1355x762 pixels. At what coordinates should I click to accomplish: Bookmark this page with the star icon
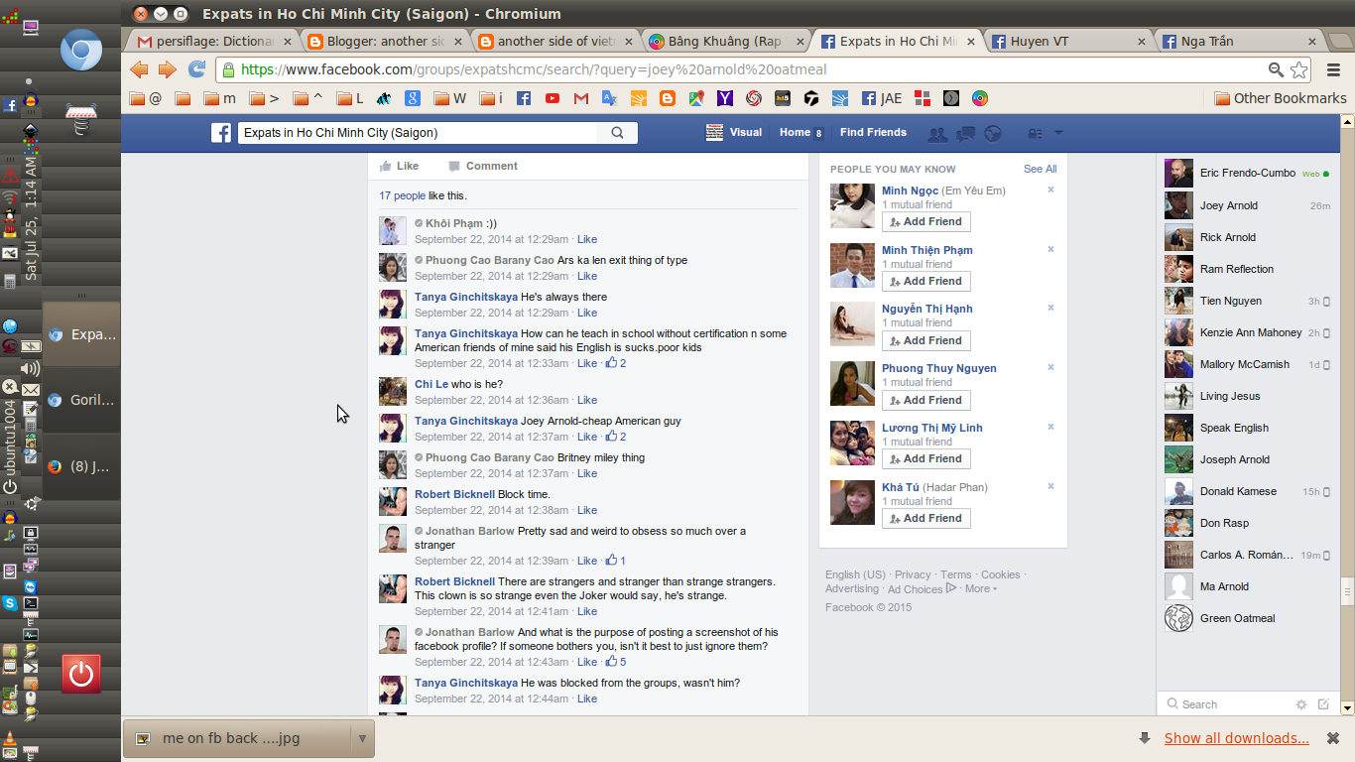tap(1299, 69)
